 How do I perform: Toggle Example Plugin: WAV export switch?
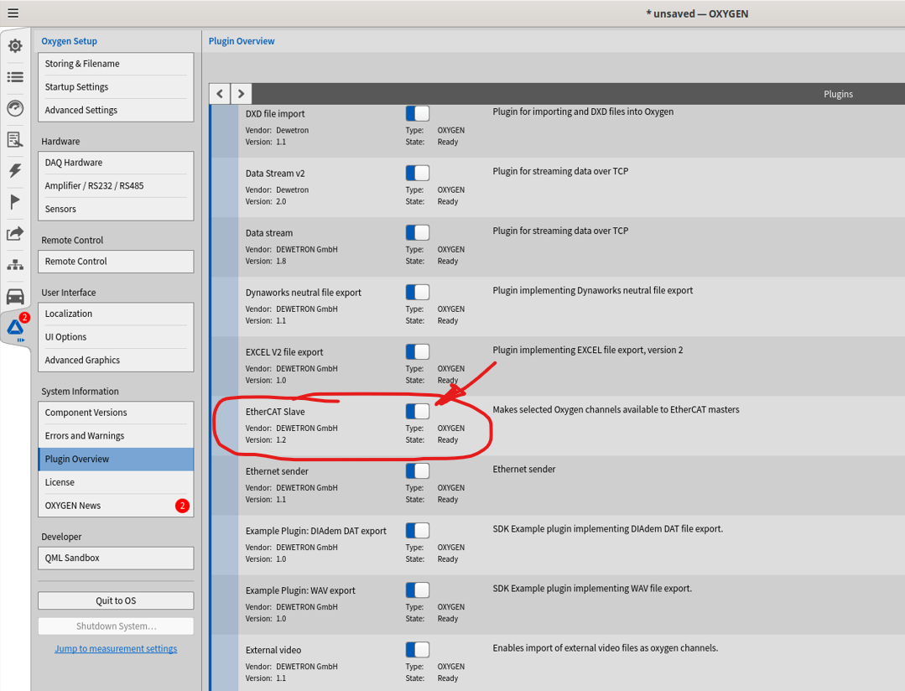pos(418,590)
